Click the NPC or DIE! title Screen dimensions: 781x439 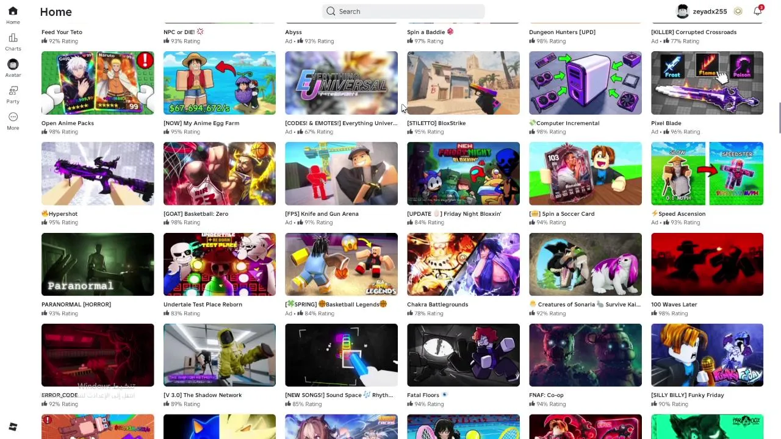click(x=183, y=32)
